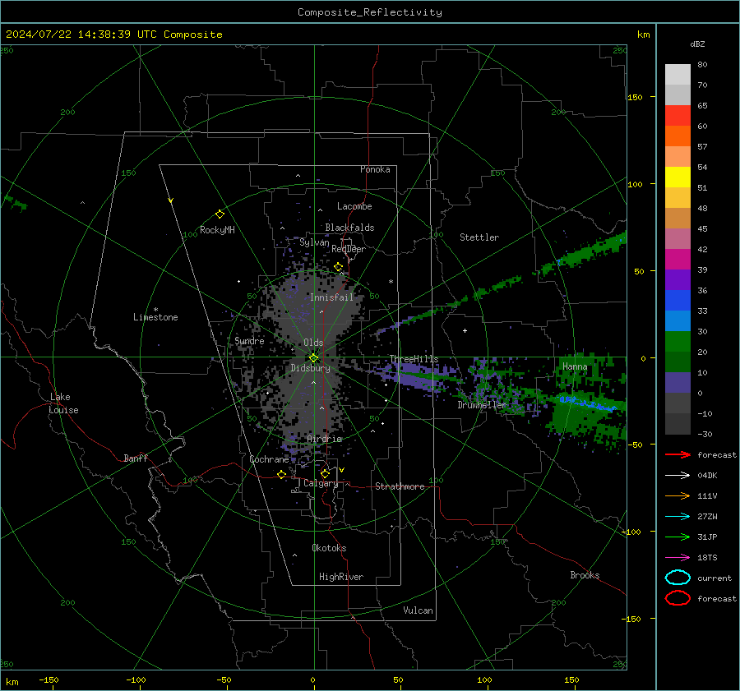Click the Calgary label

tap(321, 483)
